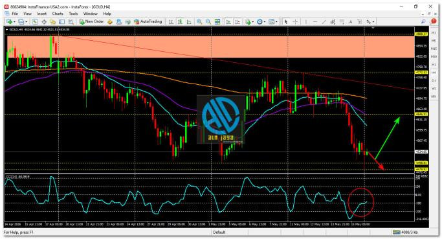Toggle the Strategy Tester icon

coord(71,22)
